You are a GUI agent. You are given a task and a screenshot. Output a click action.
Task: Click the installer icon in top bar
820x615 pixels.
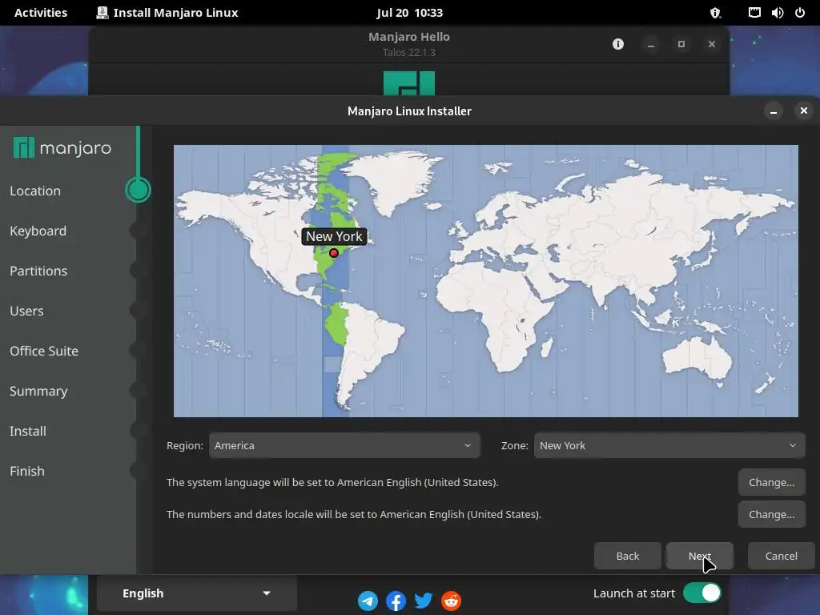[x=102, y=13]
